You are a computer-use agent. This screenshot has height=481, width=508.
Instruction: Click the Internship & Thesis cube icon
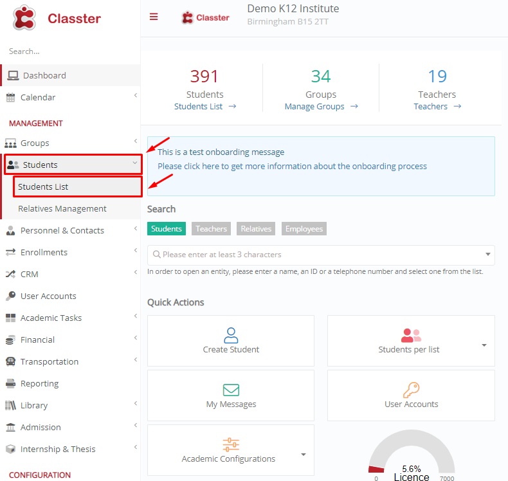tap(11, 449)
